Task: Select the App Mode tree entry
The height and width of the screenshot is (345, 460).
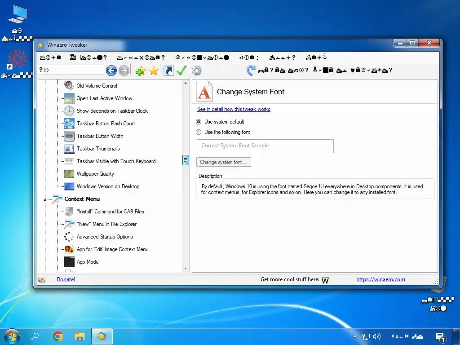Action: pos(88,262)
